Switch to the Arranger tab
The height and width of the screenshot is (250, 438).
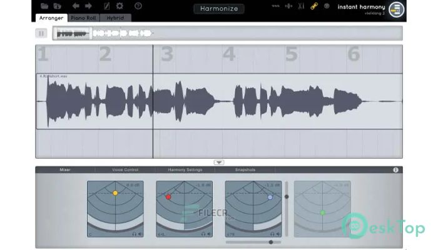tap(51, 18)
